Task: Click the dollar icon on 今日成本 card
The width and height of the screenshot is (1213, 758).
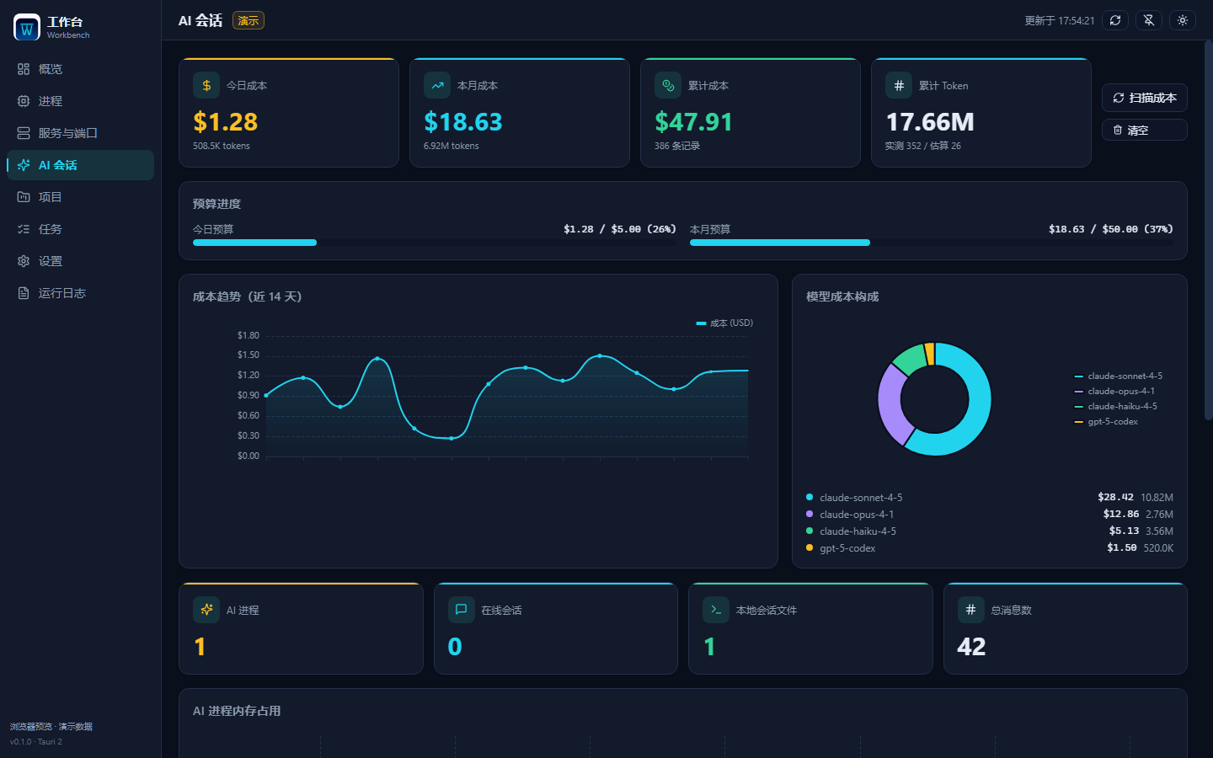Action: pos(206,85)
